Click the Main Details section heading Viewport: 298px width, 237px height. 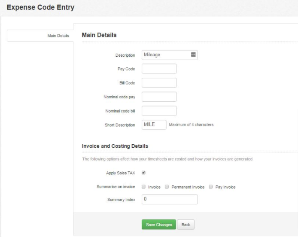pyautogui.click(x=99, y=35)
